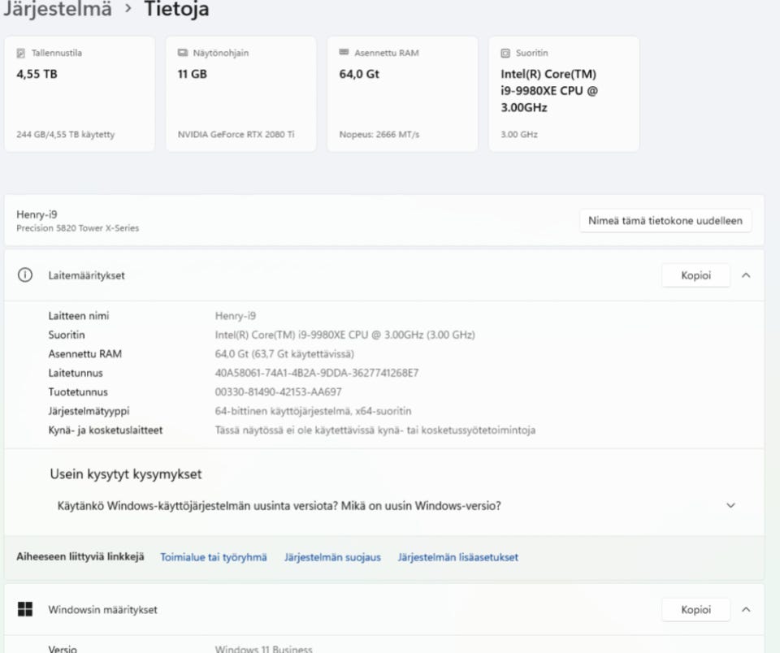Image resolution: width=780 pixels, height=653 pixels.
Task: Click the Laitetunnus value 40A58061-74A1-4B2A-9DDA-3627741268E7
Action: [x=317, y=373]
